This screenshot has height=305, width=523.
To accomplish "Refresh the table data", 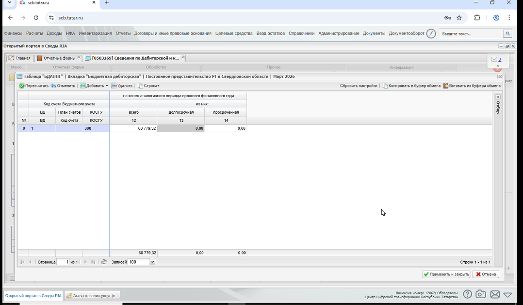I will tap(104, 262).
